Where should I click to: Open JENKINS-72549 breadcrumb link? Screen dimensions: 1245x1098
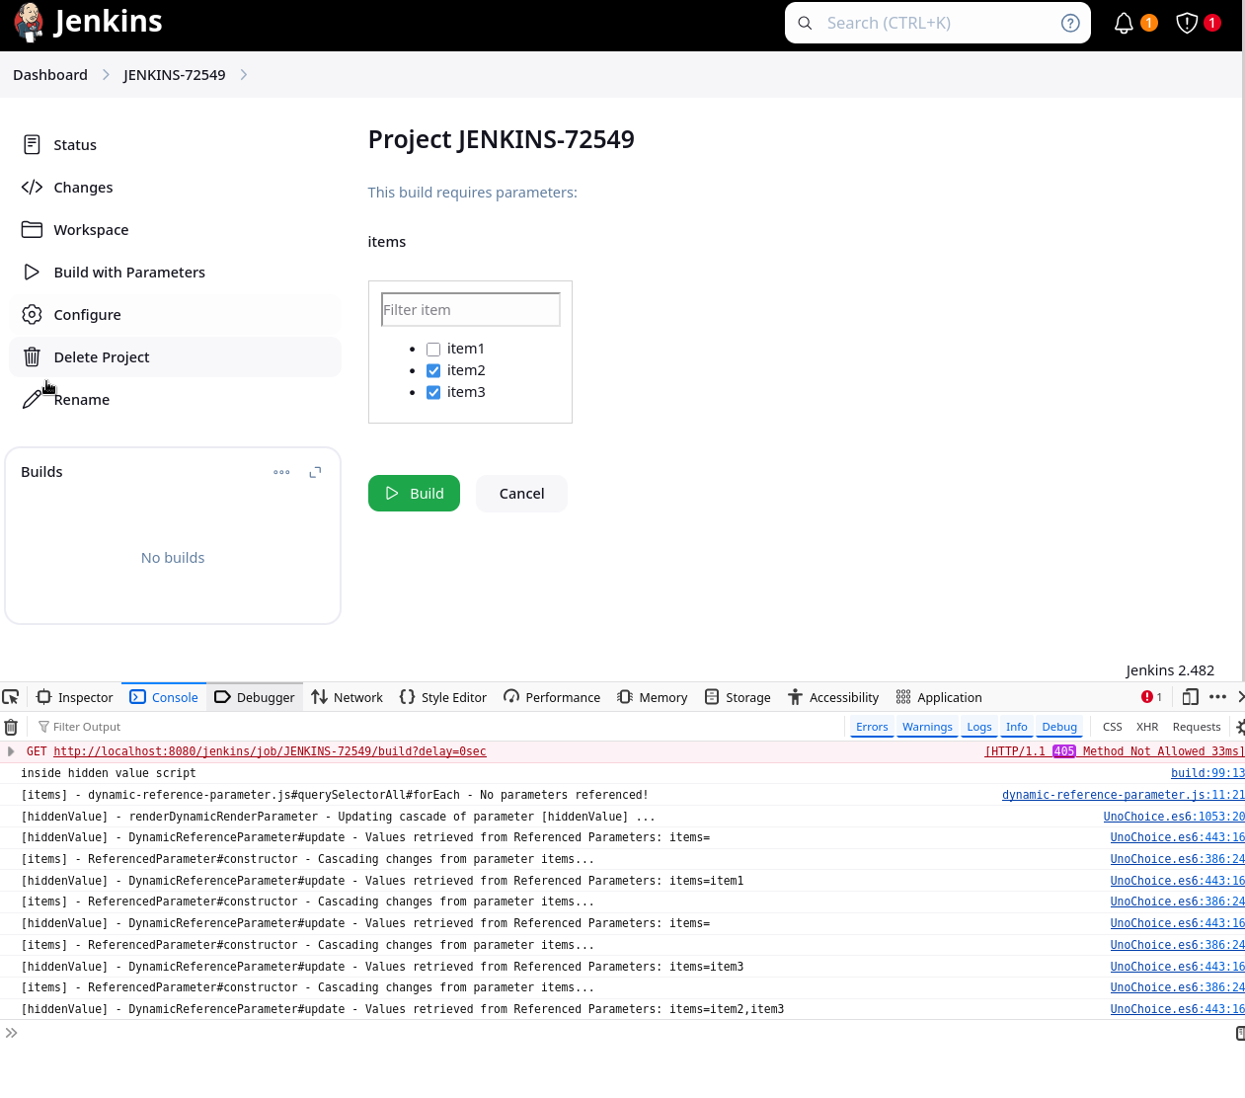174,75
